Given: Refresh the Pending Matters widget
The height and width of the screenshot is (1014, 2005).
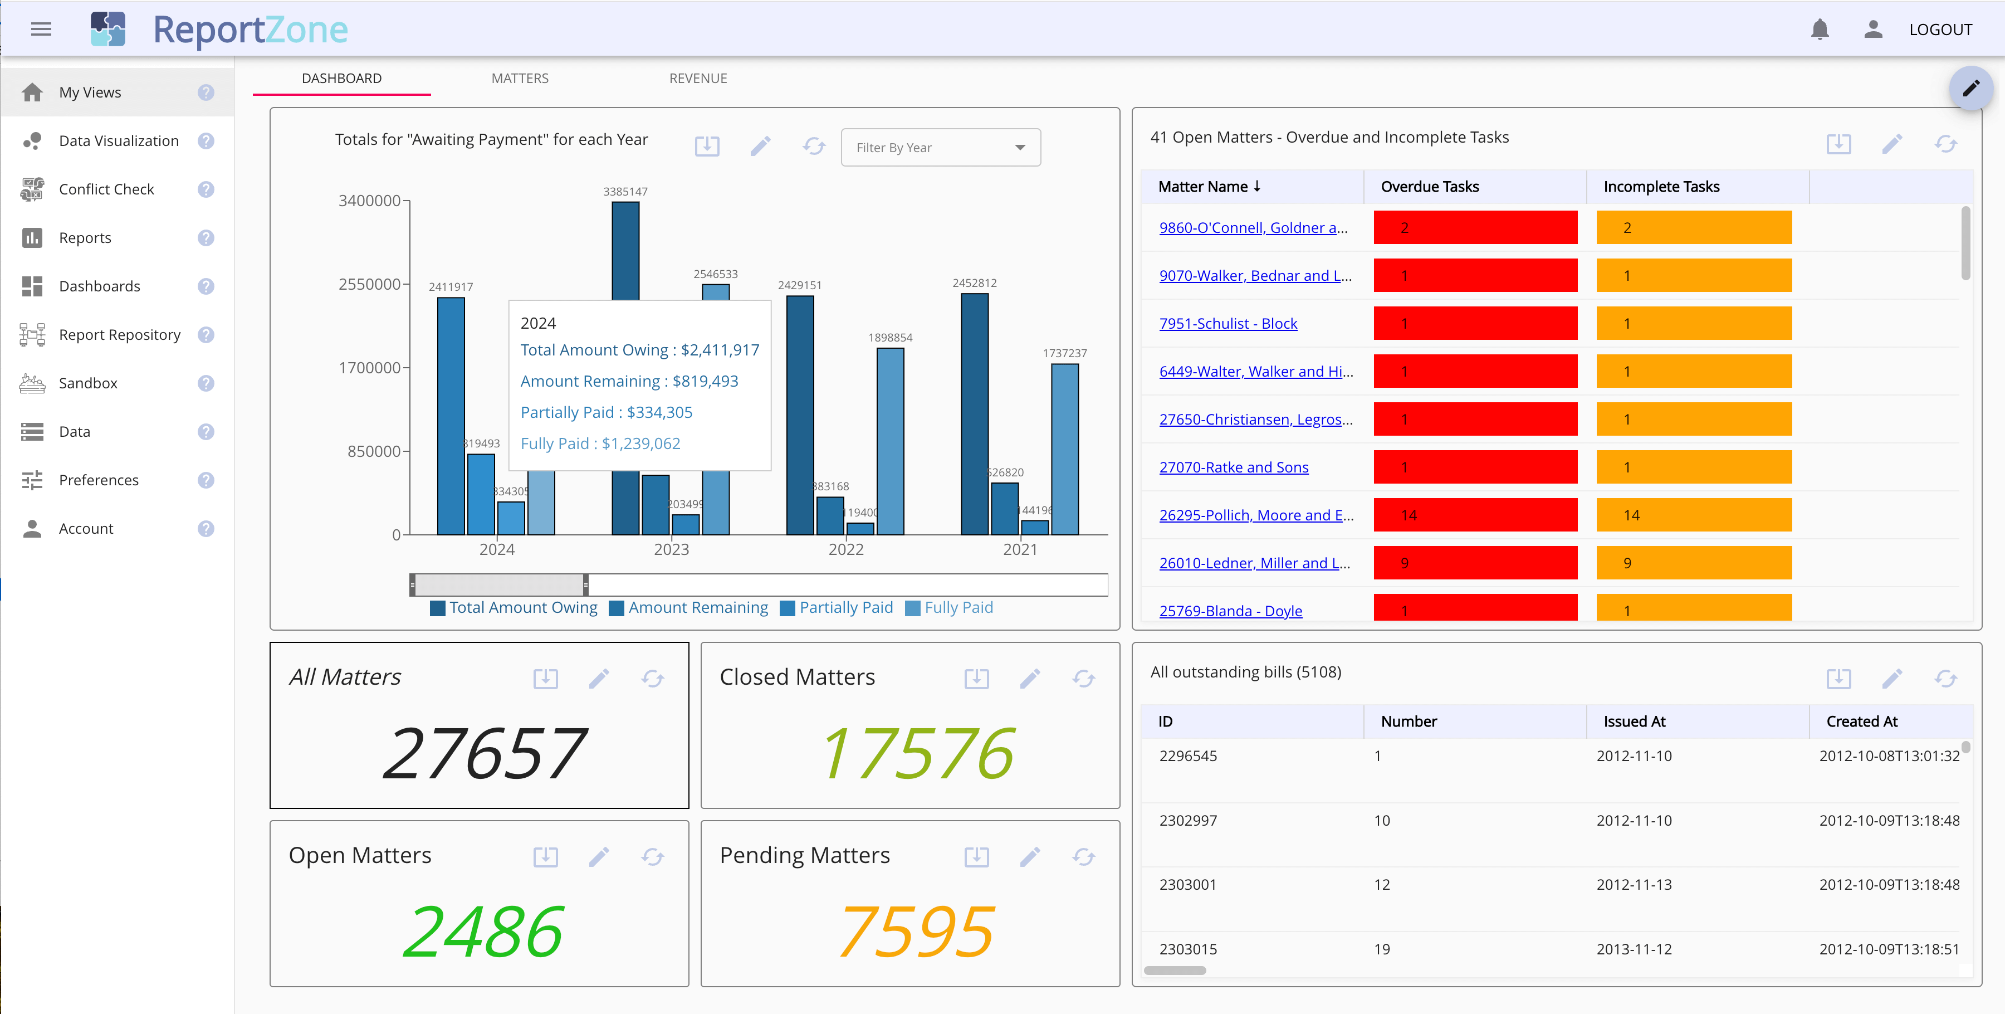Looking at the screenshot, I should (1083, 857).
